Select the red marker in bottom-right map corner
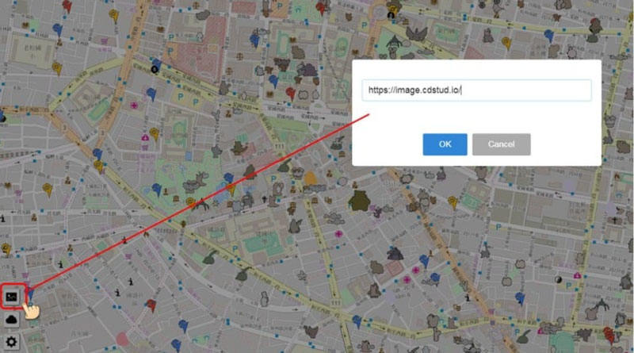Image resolution: width=634 pixels, height=353 pixels. 609,333
